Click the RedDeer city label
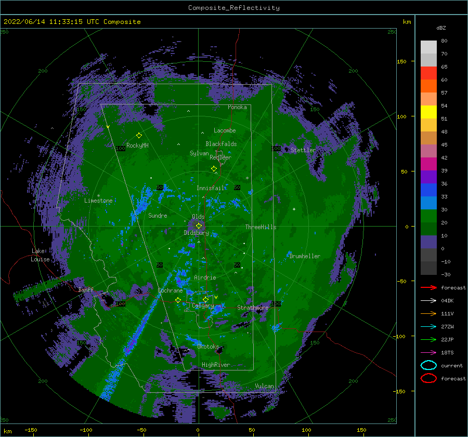468x437 pixels. click(x=220, y=157)
